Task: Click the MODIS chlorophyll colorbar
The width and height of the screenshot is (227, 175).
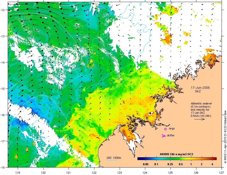Action: point(177,159)
